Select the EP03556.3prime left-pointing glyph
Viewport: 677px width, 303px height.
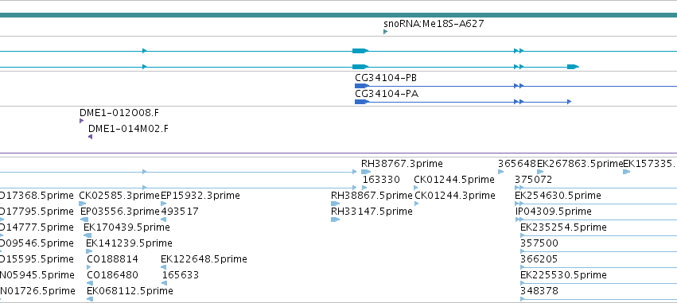pyautogui.click(x=84, y=219)
